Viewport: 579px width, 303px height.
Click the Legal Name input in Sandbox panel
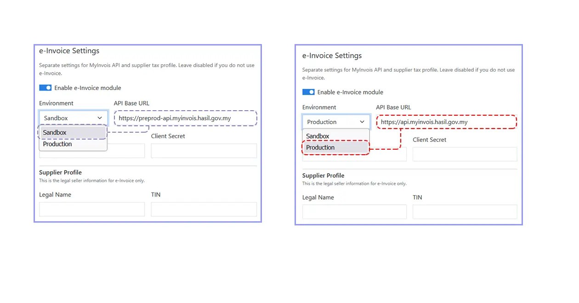pos(92,209)
